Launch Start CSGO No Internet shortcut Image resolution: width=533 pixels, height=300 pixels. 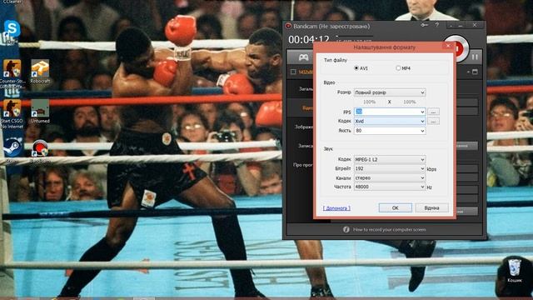tap(12, 113)
